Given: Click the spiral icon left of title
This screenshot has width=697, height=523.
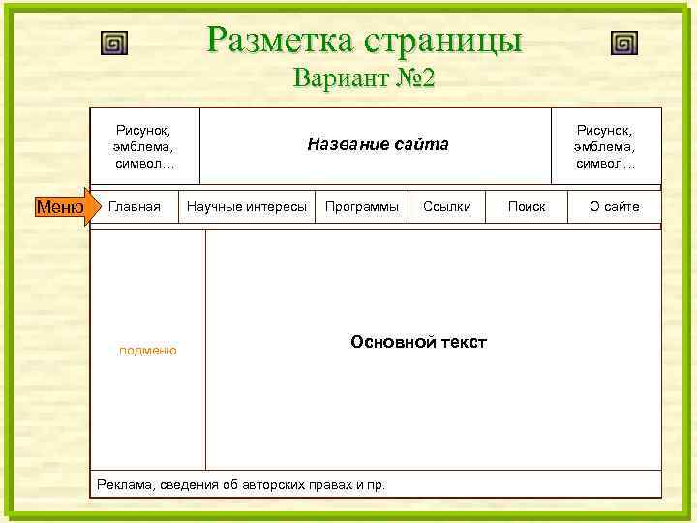Looking at the screenshot, I should pyautogui.click(x=114, y=44).
